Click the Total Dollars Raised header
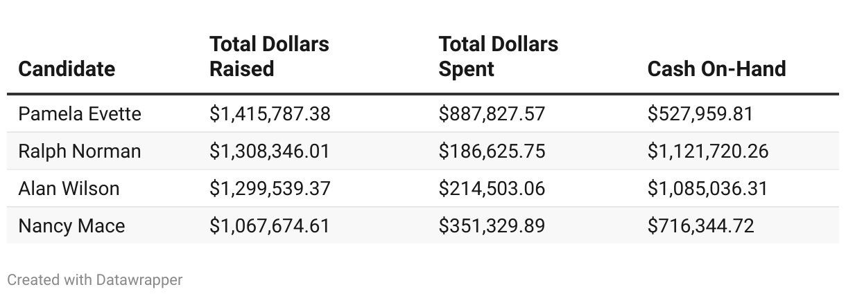846x296 pixels. pyautogui.click(x=269, y=57)
